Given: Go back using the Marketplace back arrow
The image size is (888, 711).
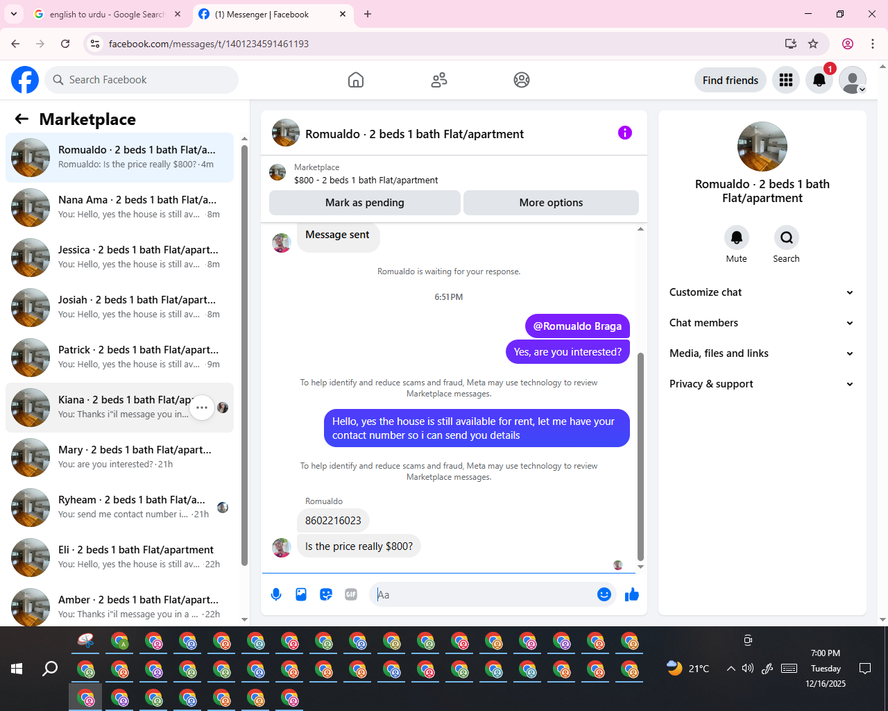Looking at the screenshot, I should click(22, 119).
